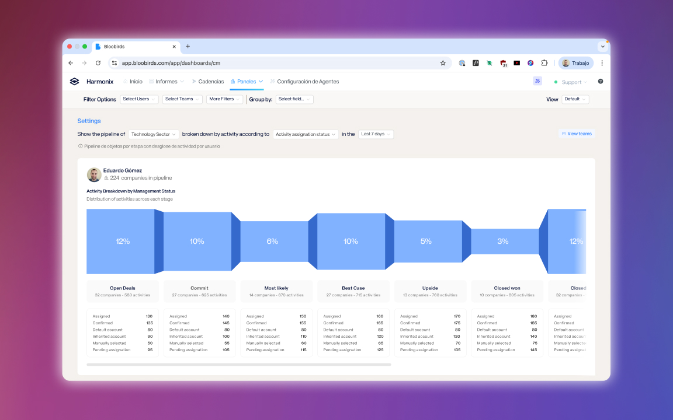Open the help question mark icon

pyautogui.click(x=601, y=82)
